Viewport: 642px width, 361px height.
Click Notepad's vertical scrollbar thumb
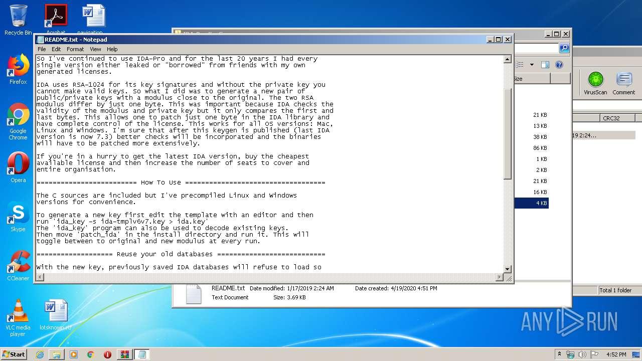(x=508, y=133)
